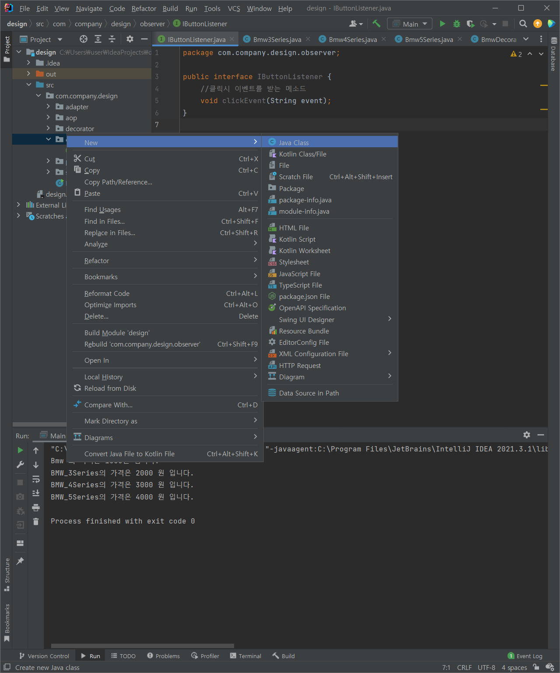Open the Terminal tool window
Viewport: 560px width, 673px height.
(x=245, y=656)
